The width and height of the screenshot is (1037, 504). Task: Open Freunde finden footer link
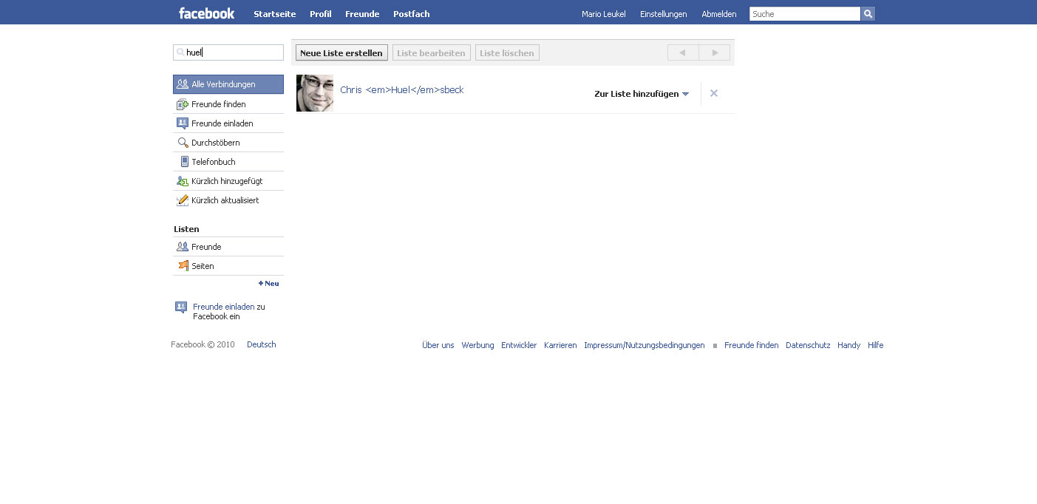coord(751,345)
